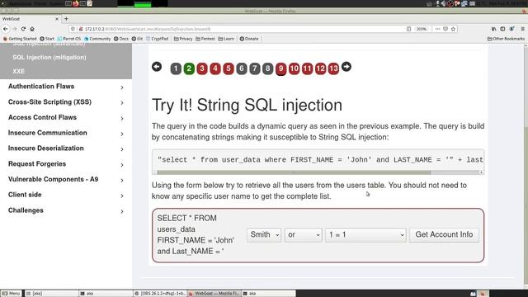Expand Challenges category
Screen dimensions: 528x297
pyautogui.click(x=66, y=210)
